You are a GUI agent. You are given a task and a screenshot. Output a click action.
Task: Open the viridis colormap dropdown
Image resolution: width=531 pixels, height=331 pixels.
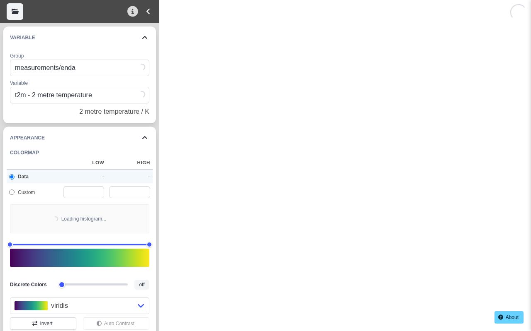click(x=80, y=306)
